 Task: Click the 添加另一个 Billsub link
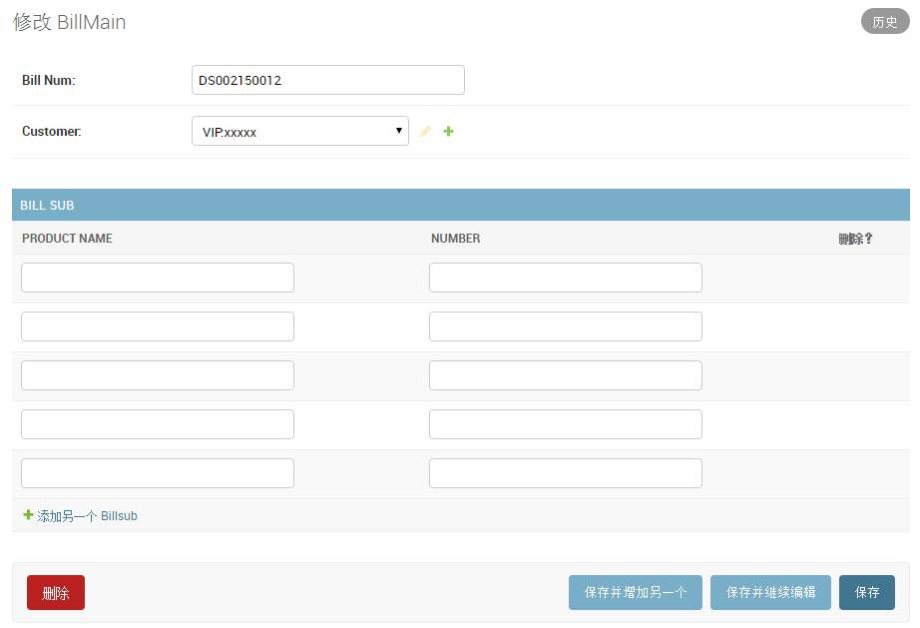pyautogui.click(x=87, y=516)
